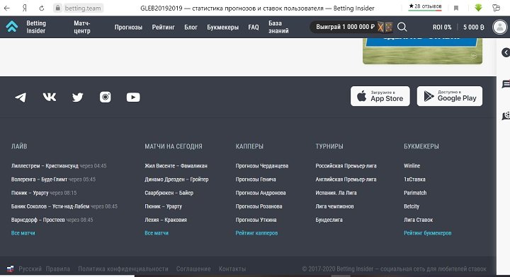Open the browser extensions icon

point(496,8)
